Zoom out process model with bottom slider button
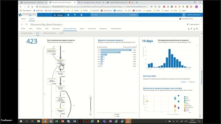 pos(90,112)
